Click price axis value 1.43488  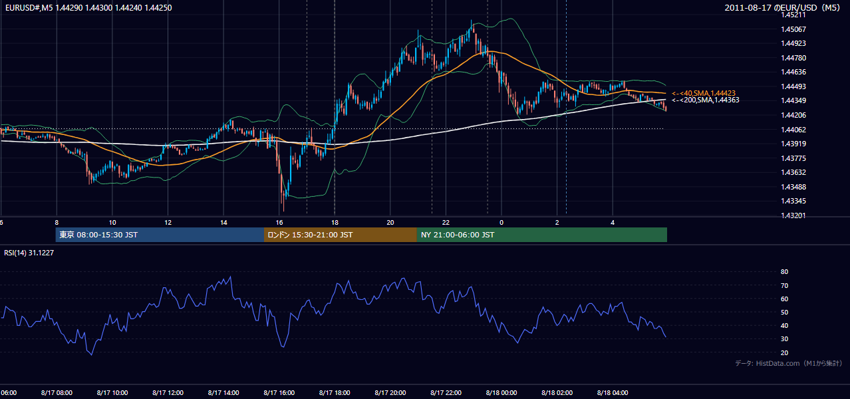[795, 187]
